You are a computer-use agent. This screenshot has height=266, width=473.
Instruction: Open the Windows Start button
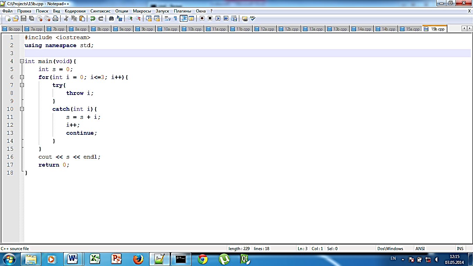pyautogui.click(x=9, y=259)
